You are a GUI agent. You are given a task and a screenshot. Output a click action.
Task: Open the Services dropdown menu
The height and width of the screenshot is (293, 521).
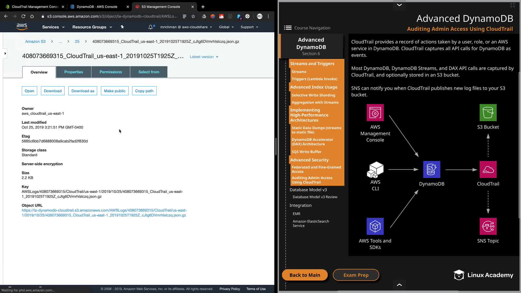tap(53, 27)
